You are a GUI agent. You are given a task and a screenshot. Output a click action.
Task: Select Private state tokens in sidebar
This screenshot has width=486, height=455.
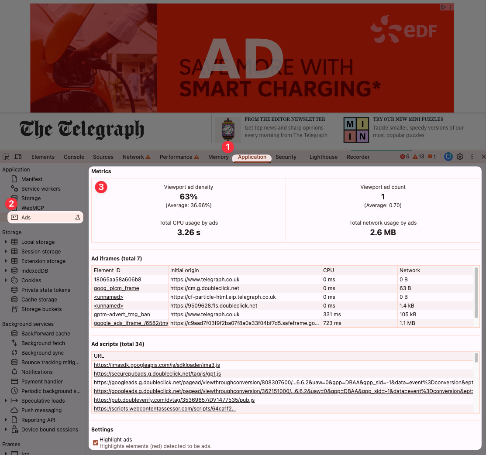coord(45,290)
